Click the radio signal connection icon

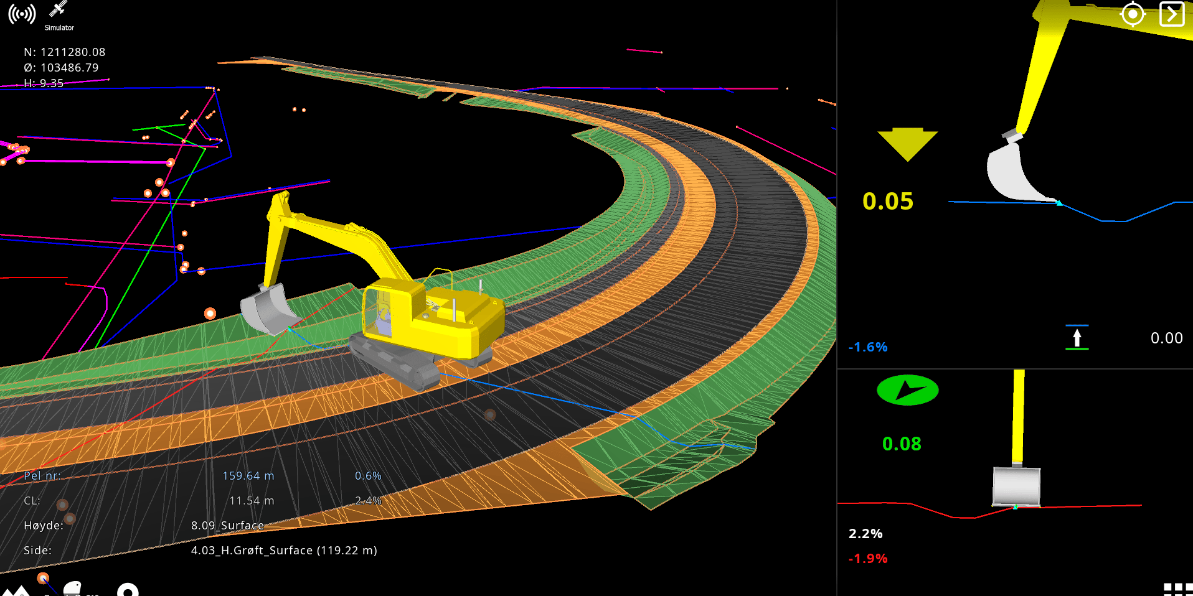[x=22, y=14]
